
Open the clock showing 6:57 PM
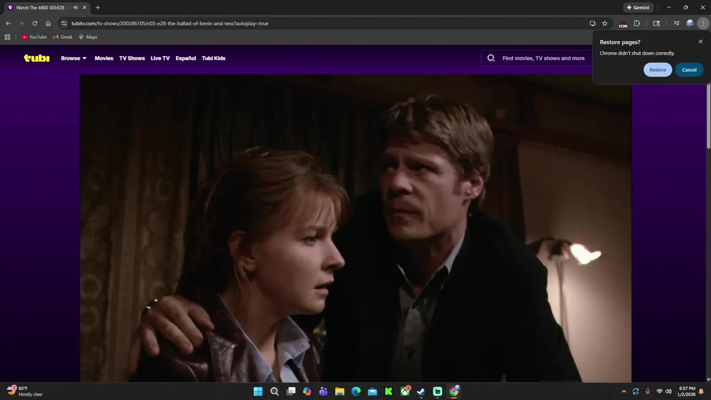[687, 392]
